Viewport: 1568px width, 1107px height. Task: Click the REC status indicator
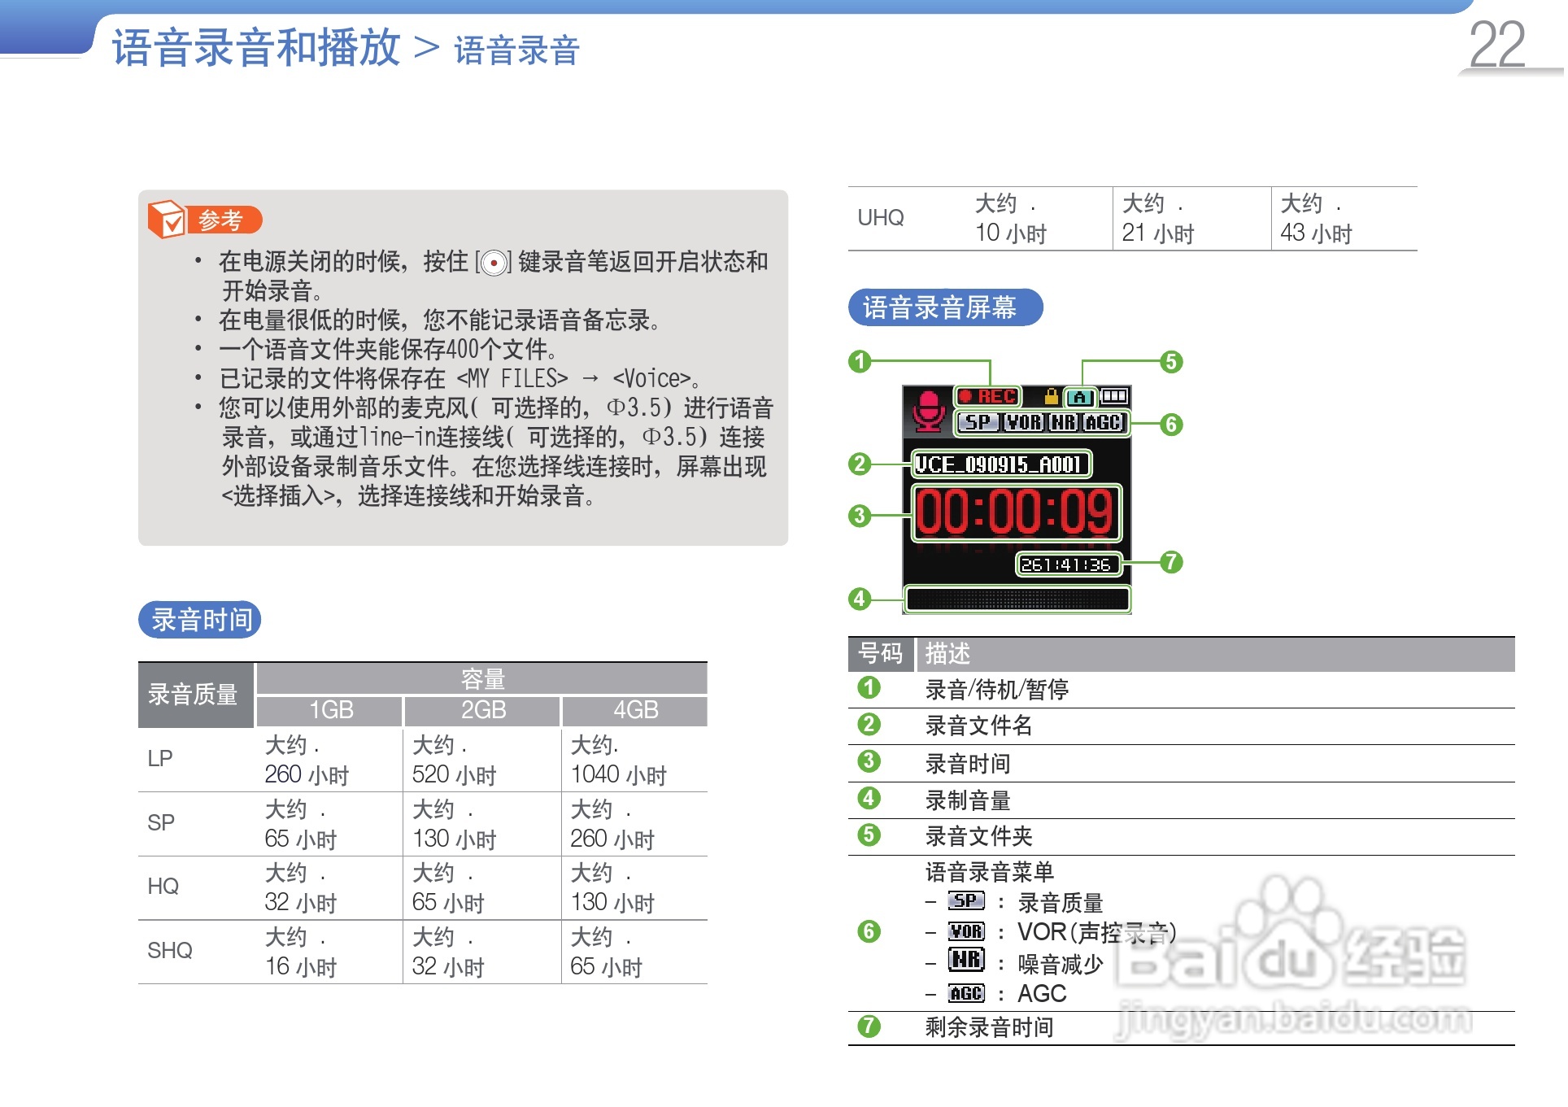[987, 397]
